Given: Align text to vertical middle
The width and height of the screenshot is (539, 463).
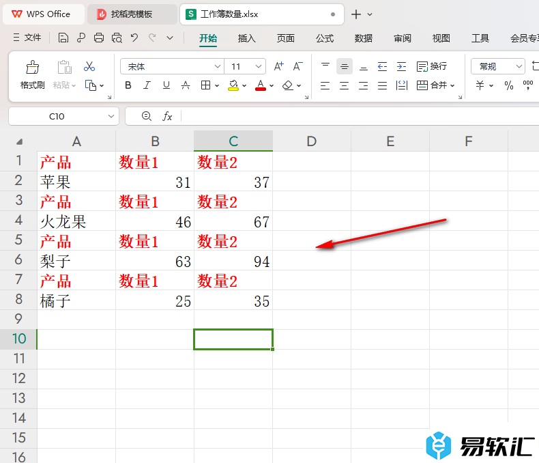Looking at the screenshot, I should (345, 66).
